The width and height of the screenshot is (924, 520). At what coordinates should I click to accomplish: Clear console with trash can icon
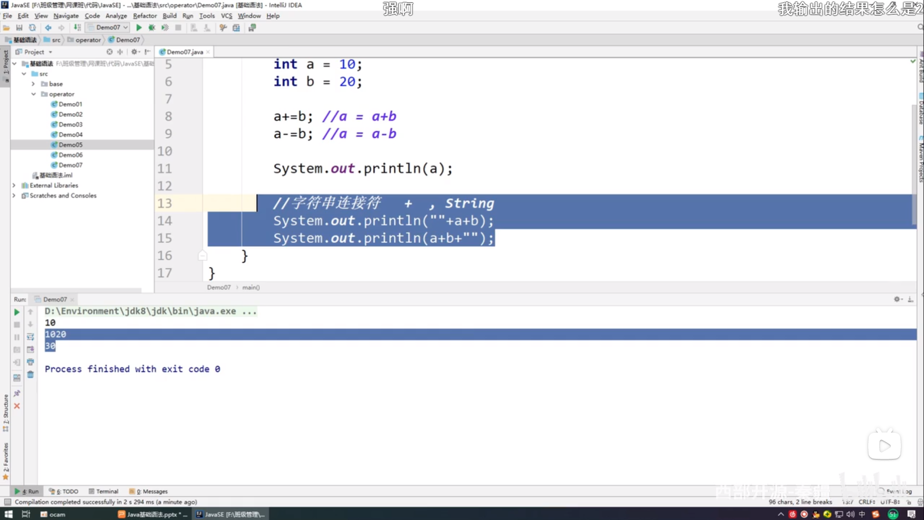30,375
